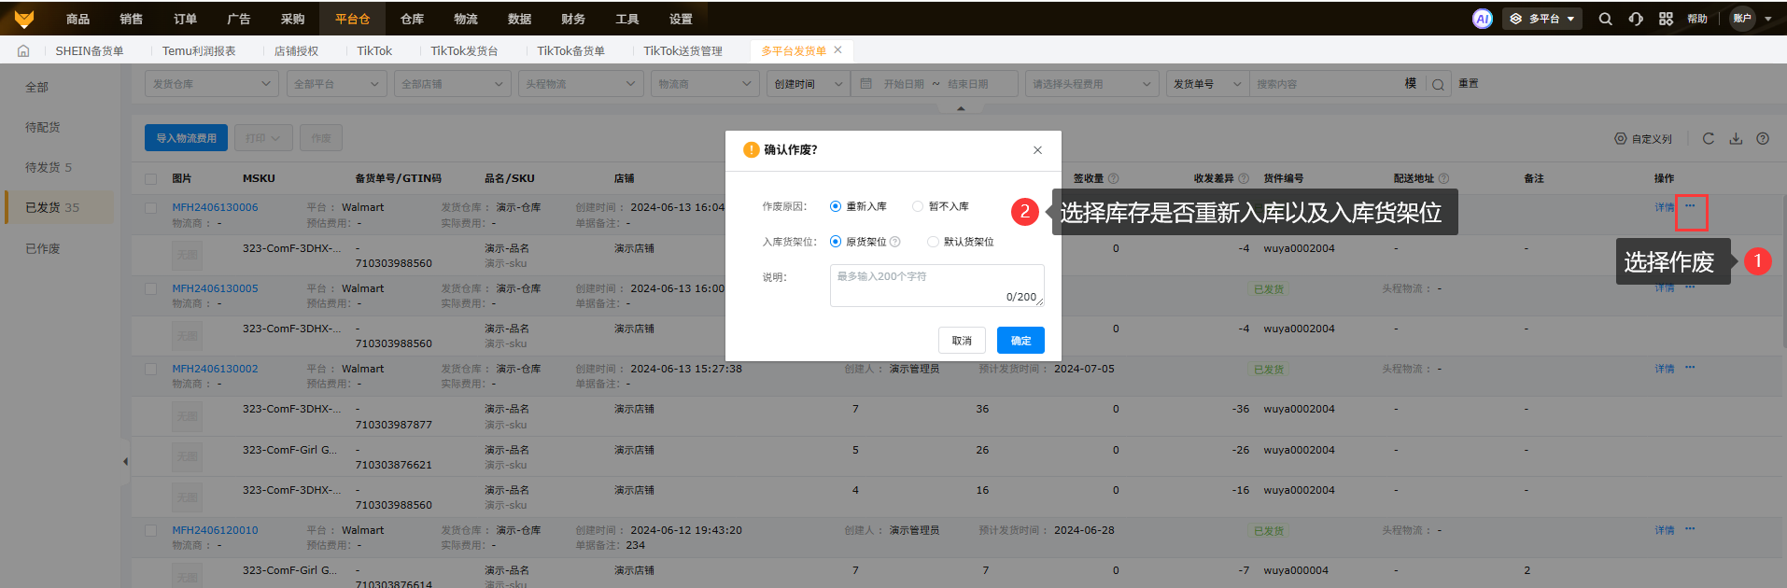Click the home icon in tab bar
1787x588 pixels.
23,50
